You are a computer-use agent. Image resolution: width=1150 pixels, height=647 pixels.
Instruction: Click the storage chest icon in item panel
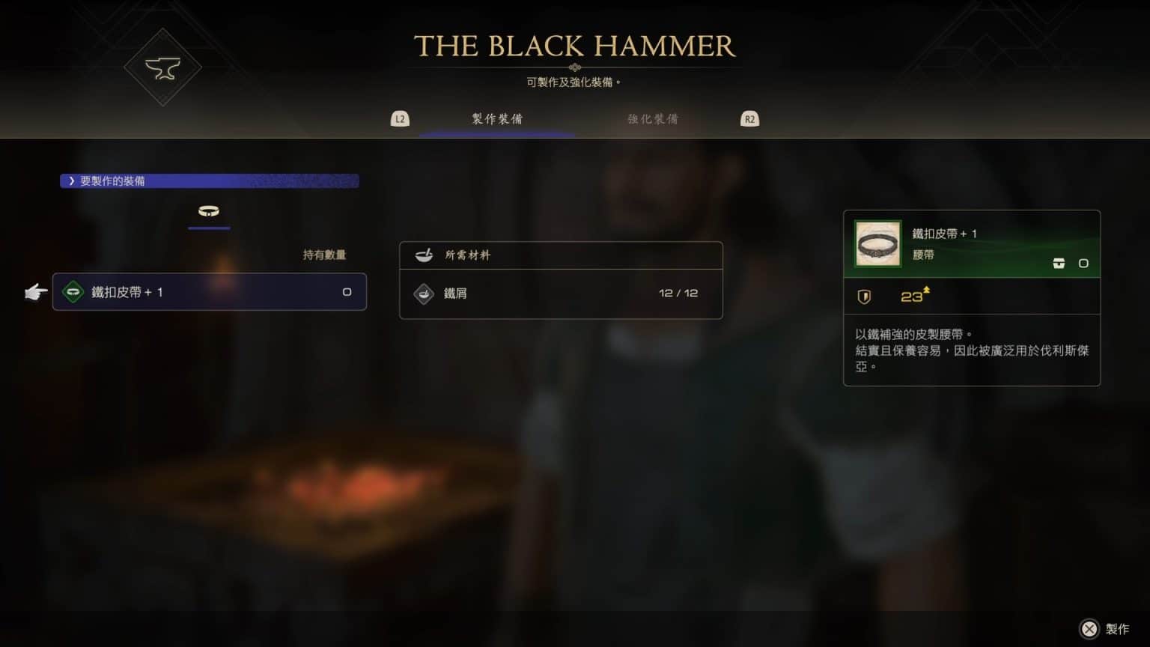coord(1059,263)
